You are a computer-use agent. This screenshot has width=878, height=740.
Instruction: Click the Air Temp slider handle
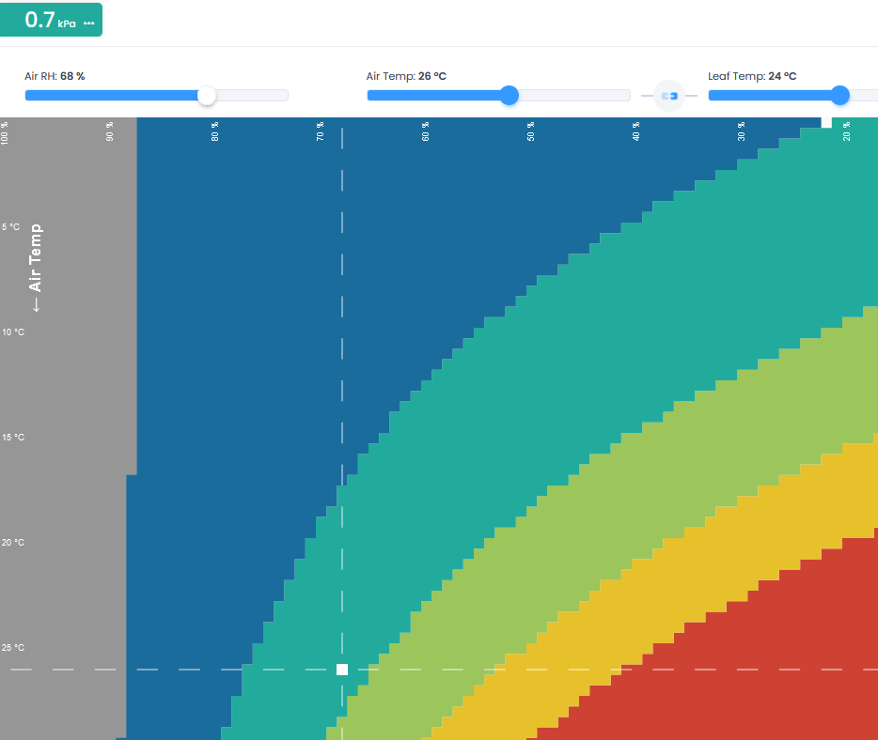510,96
